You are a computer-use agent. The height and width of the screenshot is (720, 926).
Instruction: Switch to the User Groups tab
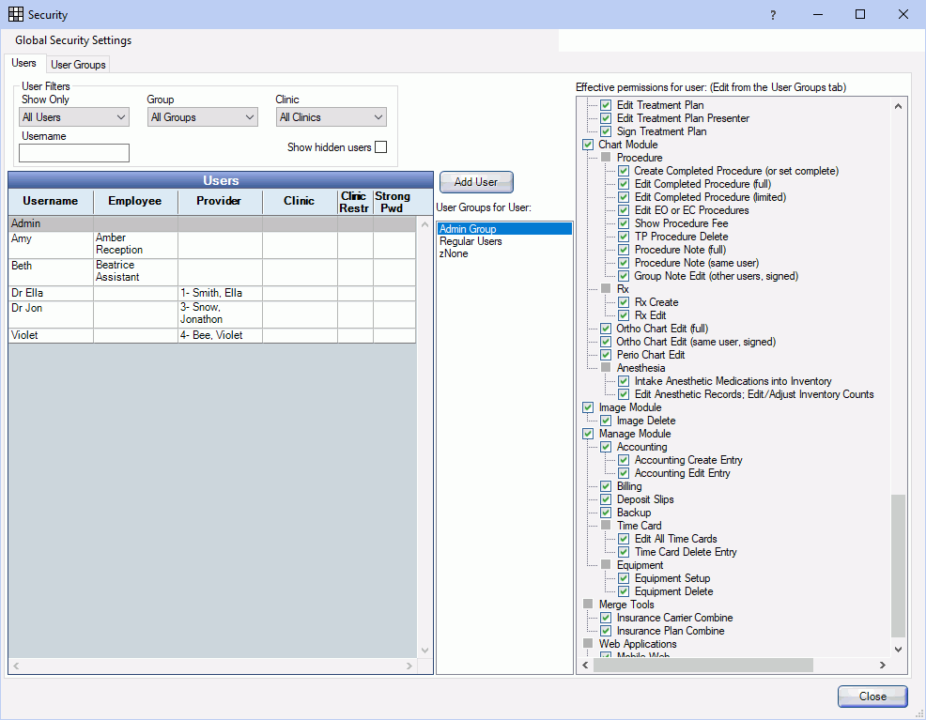[78, 65]
